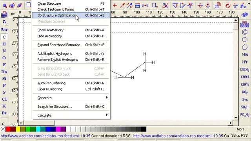Image resolution: width=251 pixels, height=141 pixels.
Task: Expand more atoms chevron on left toolbar
Action: point(3,124)
